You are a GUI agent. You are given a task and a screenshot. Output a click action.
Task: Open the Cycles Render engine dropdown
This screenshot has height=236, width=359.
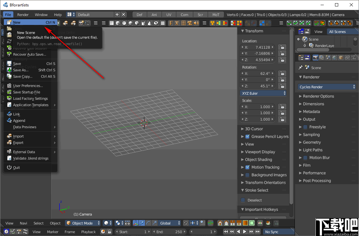[x=326, y=87]
